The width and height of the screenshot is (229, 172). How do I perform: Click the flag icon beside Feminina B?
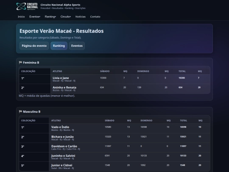click(20, 62)
